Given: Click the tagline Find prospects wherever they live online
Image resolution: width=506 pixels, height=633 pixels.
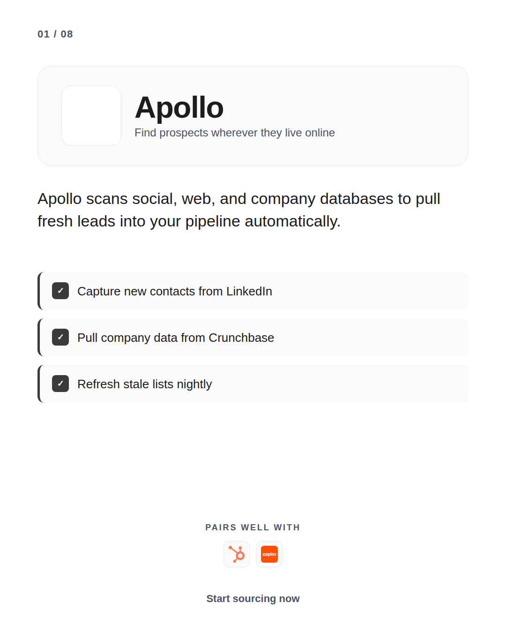Looking at the screenshot, I should click(235, 133).
